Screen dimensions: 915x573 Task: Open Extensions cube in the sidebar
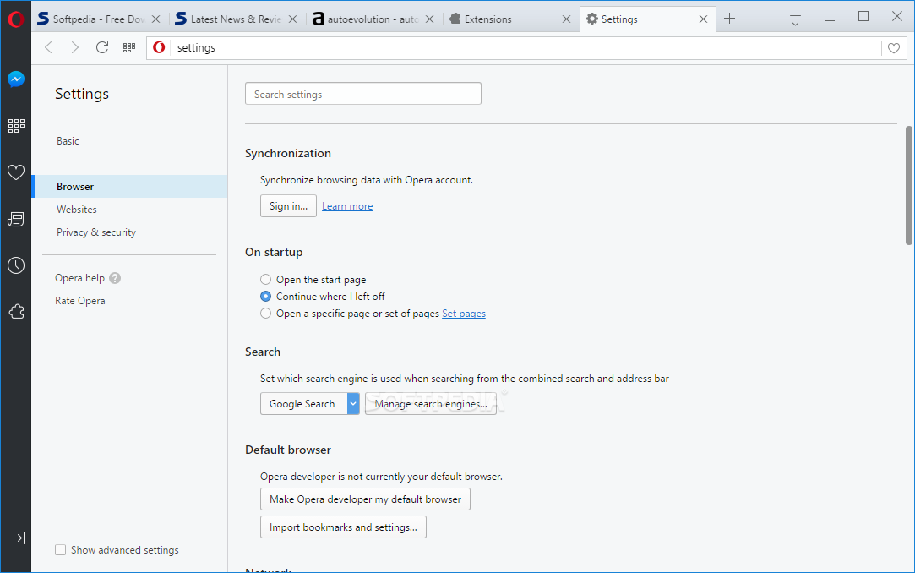click(x=16, y=312)
